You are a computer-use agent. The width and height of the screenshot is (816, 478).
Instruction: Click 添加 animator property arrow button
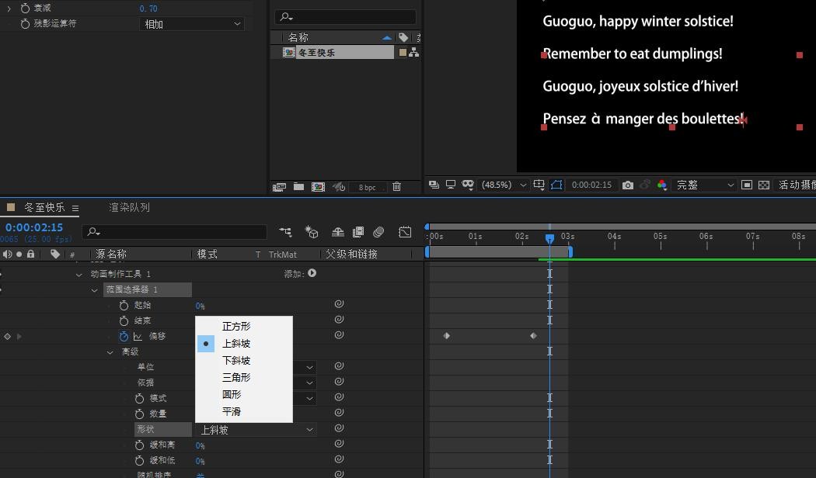pos(312,273)
